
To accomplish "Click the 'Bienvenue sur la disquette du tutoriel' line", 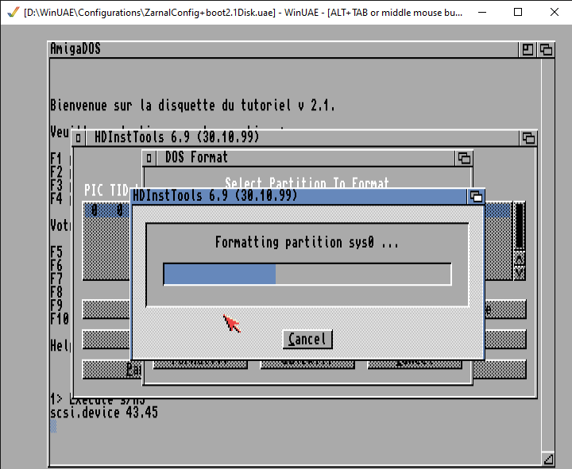I will click(192, 106).
